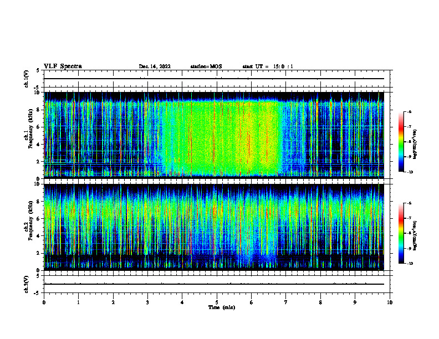Select the ch.1 colorbar log(PSD) label
The height and width of the screenshot is (339, 439).
[x=415, y=145]
